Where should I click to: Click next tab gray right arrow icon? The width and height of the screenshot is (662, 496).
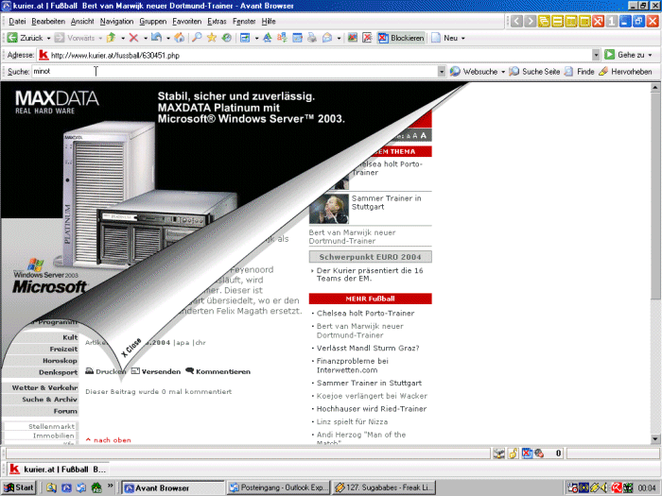click(x=531, y=21)
